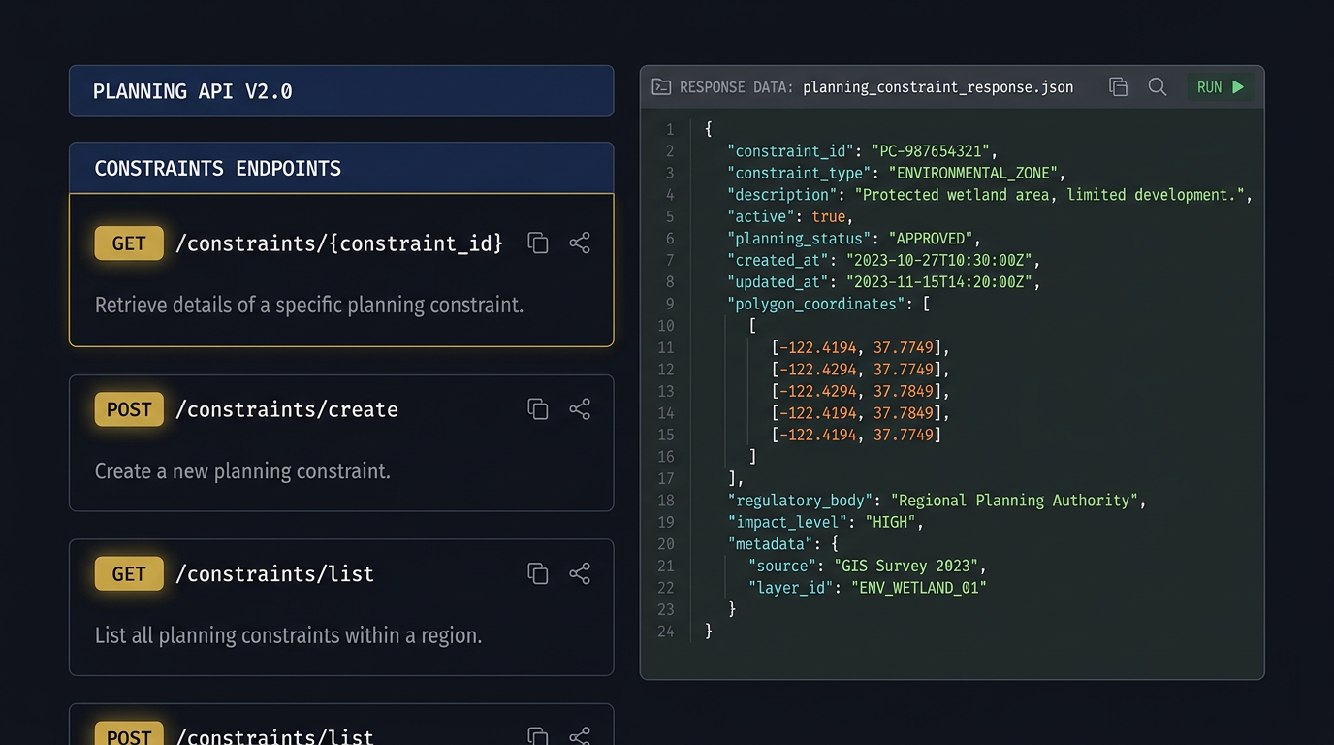The image size is (1334, 745).
Task: Copy the GET /constraints/list endpoint
Action: 538,573
